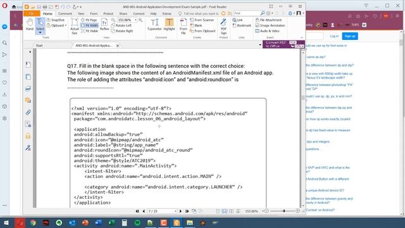The image size is (405, 228).
Task: Open Word from the taskbar
Action: pyautogui.click(x=98, y=222)
